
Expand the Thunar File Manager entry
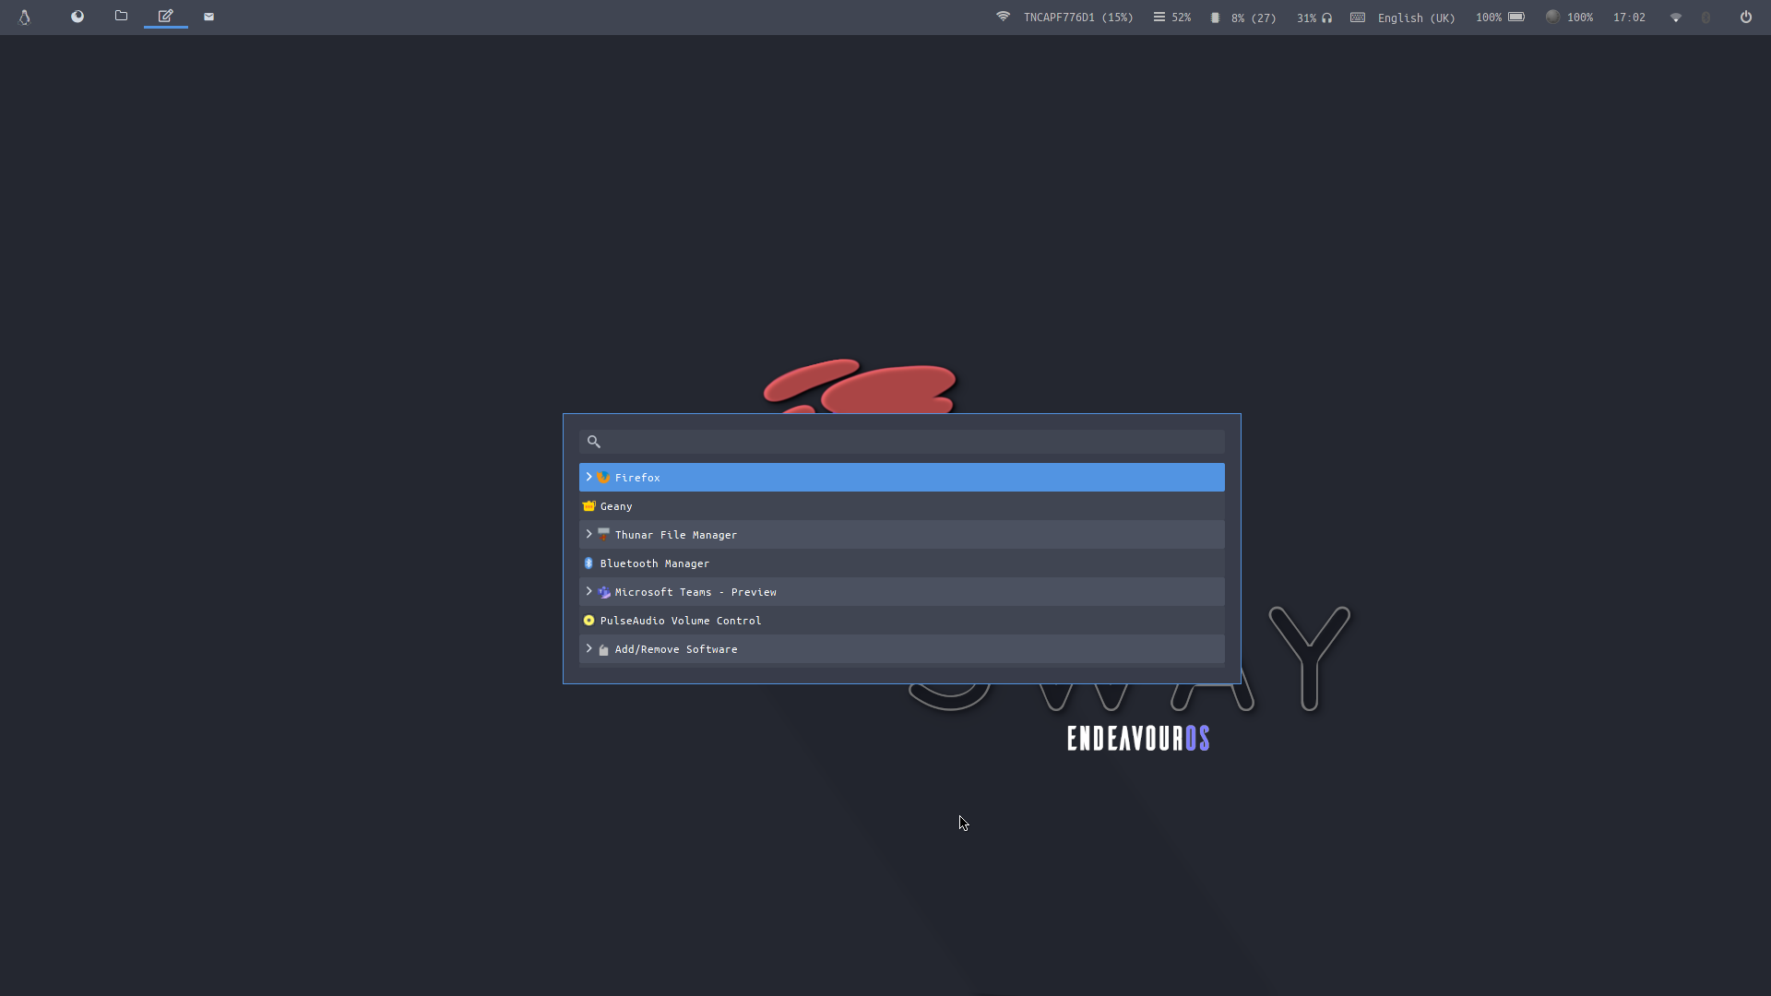point(588,534)
